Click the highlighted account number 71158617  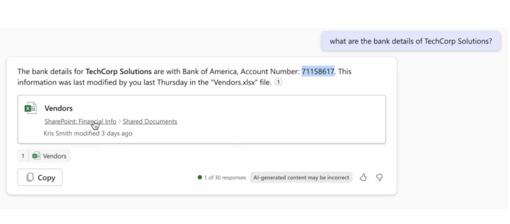click(x=318, y=72)
